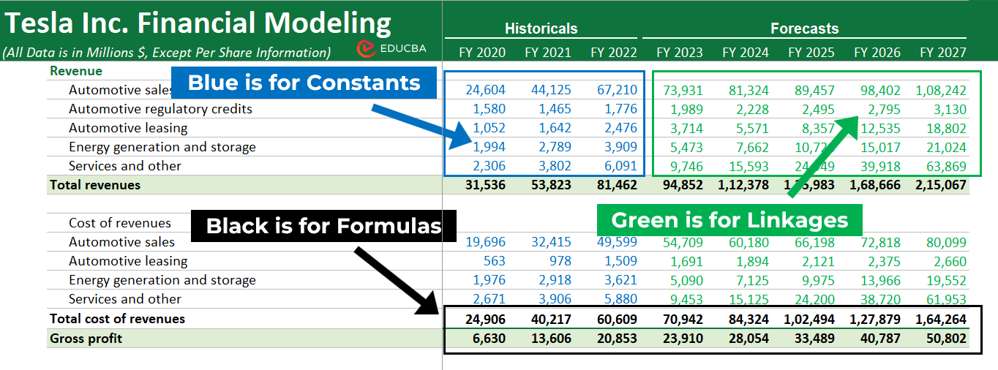Select the FY 2027 automotive sales cell 1,08,242

941,91
